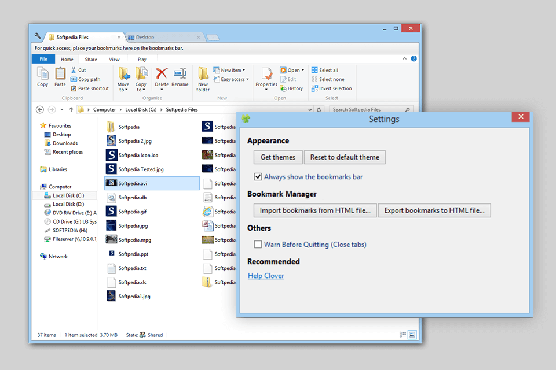Collapse the ribbon with the chevron
The image size is (556, 370).
pyautogui.click(x=405, y=59)
